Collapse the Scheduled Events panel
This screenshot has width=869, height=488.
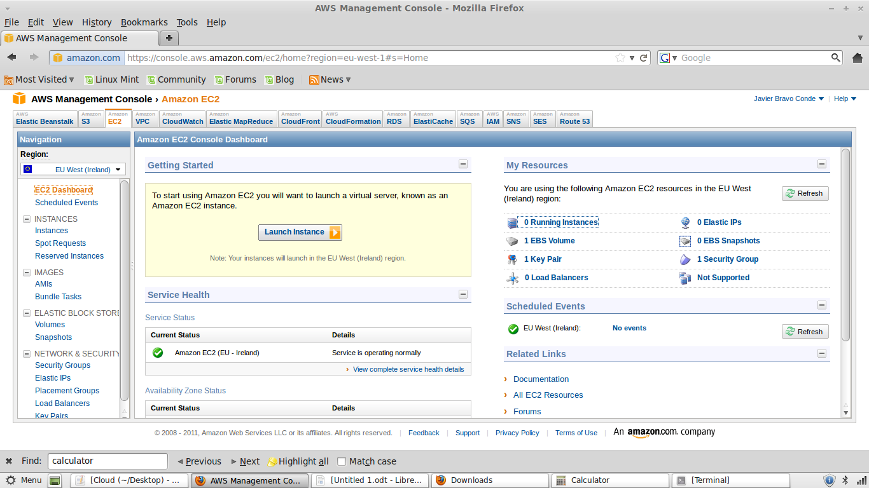click(822, 305)
